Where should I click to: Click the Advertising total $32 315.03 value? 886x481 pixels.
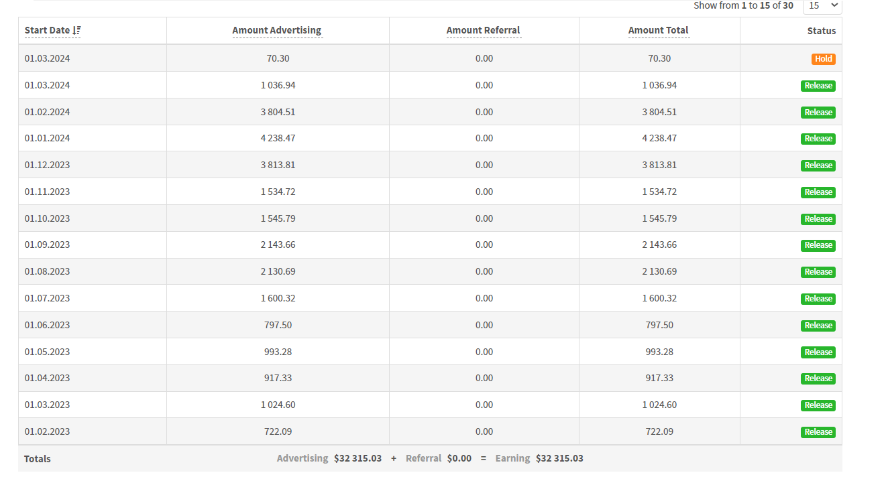pos(357,459)
